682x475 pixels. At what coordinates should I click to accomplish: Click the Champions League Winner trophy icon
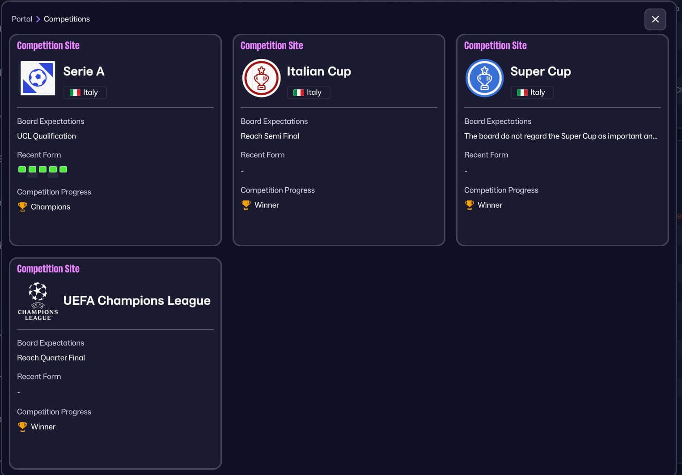pos(22,426)
